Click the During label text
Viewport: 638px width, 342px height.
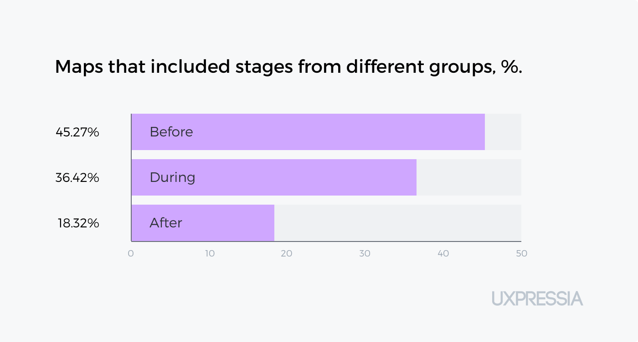[172, 177]
